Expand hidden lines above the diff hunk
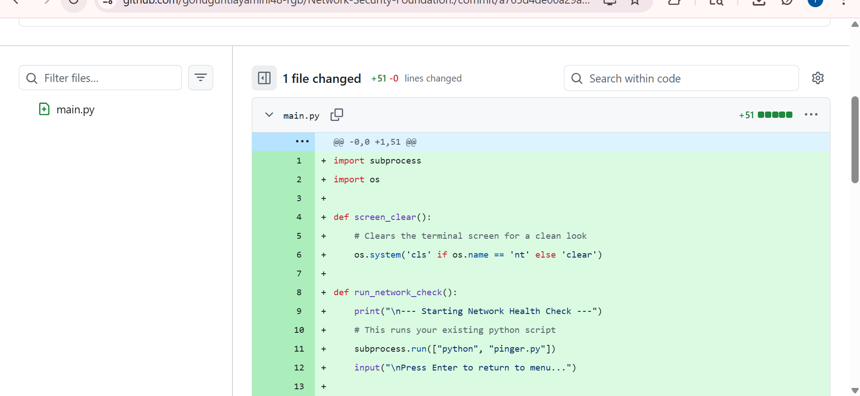Viewport: 860px width, 396px height. pos(302,142)
